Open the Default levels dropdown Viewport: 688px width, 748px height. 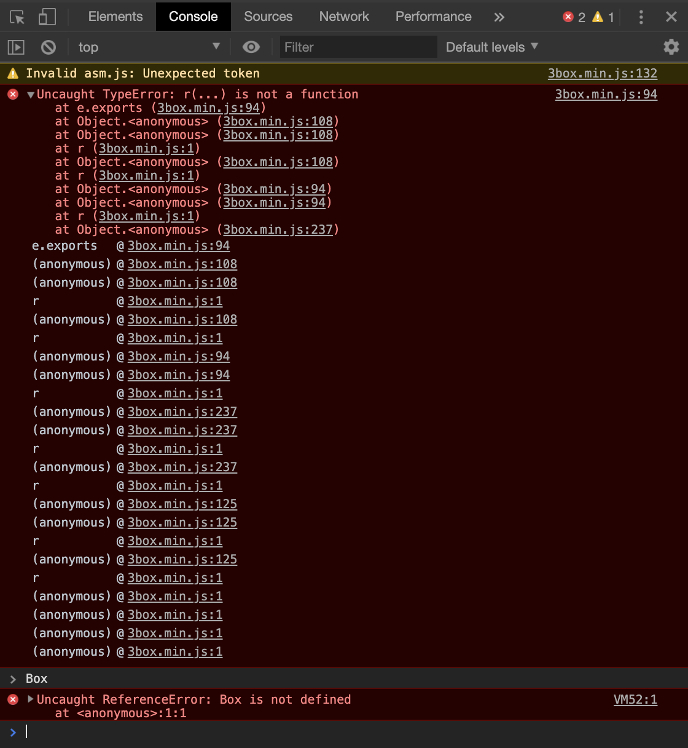[x=492, y=47]
